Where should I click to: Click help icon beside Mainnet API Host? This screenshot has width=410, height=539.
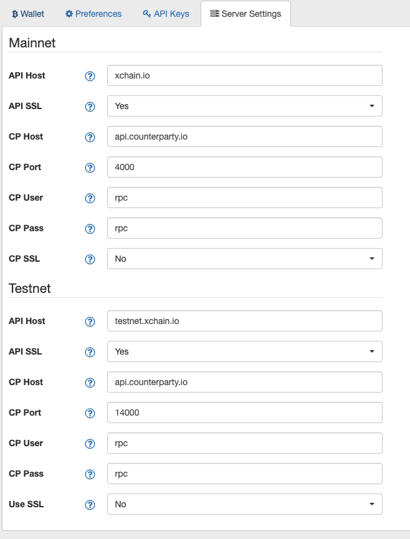(x=90, y=76)
